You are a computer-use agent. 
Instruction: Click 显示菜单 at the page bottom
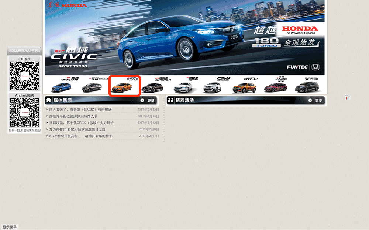(10, 227)
